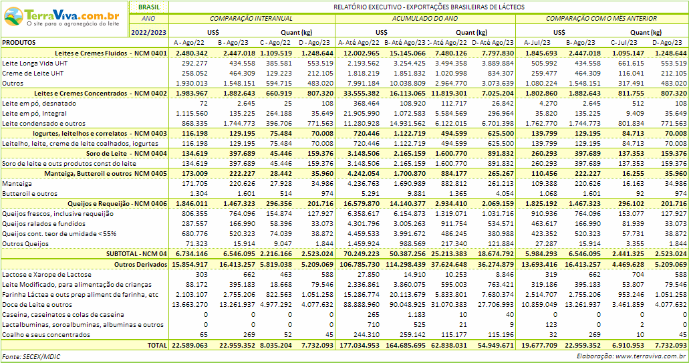
Task: Click the COMPARAÇÃO INTERANUAL section header
Action: coord(251,19)
